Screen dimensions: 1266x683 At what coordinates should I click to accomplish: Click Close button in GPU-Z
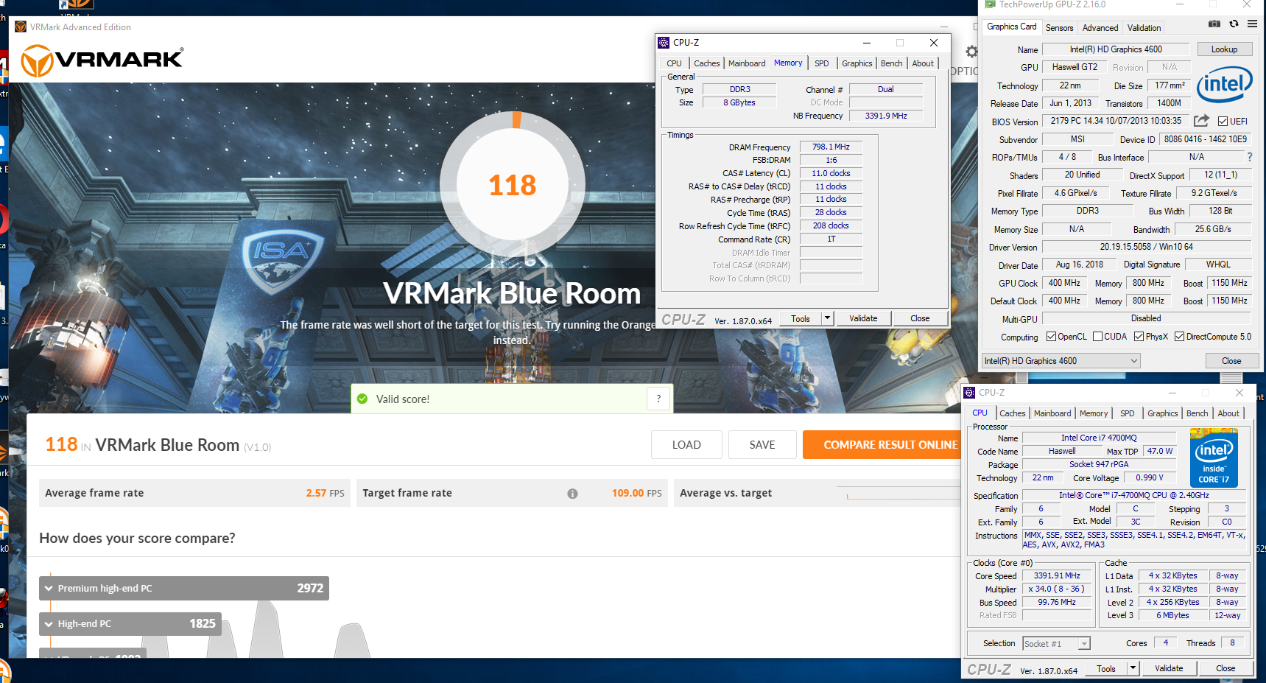[1231, 361]
